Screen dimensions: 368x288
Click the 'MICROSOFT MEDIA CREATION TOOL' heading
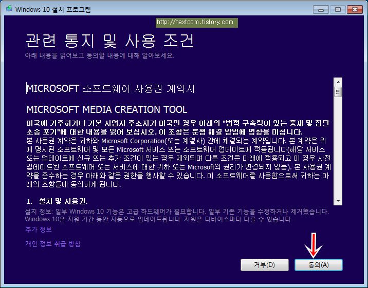[x=107, y=109]
